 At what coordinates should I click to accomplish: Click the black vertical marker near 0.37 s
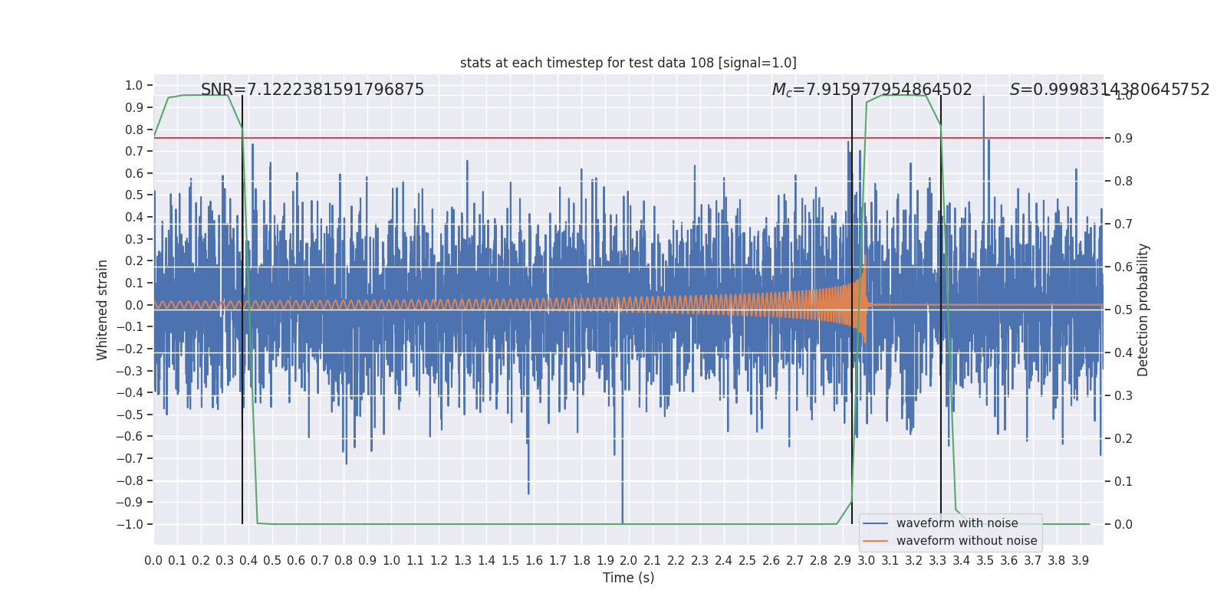[x=242, y=310]
